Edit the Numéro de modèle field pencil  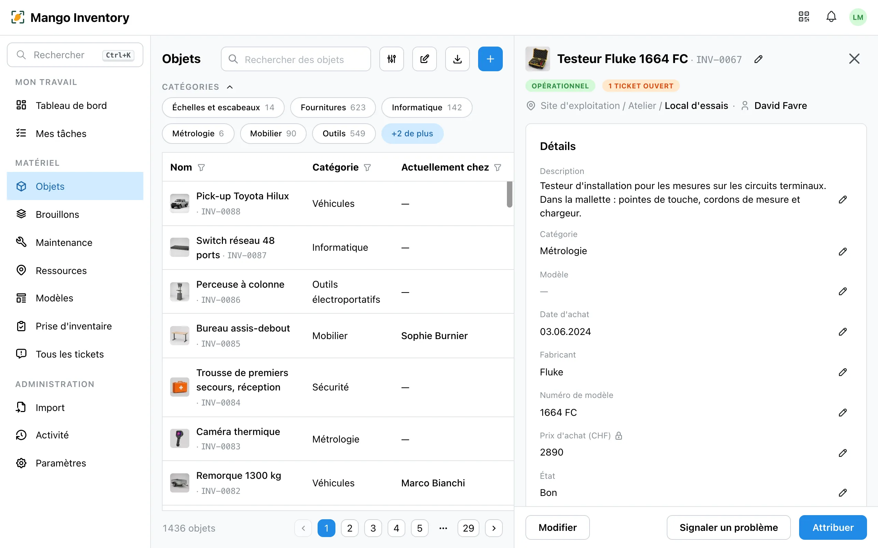[842, 412]
